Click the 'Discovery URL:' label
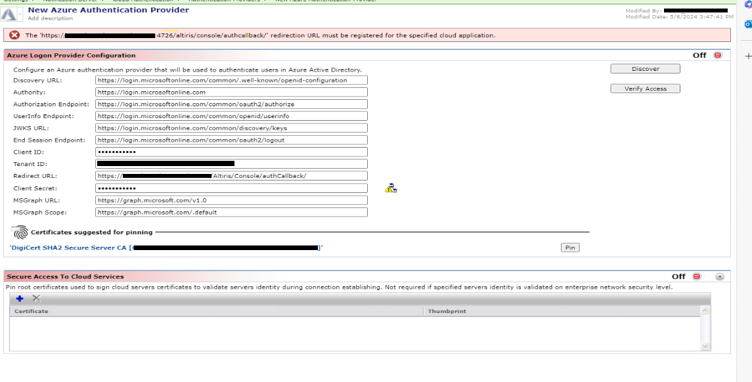 (x=38, y=80)
